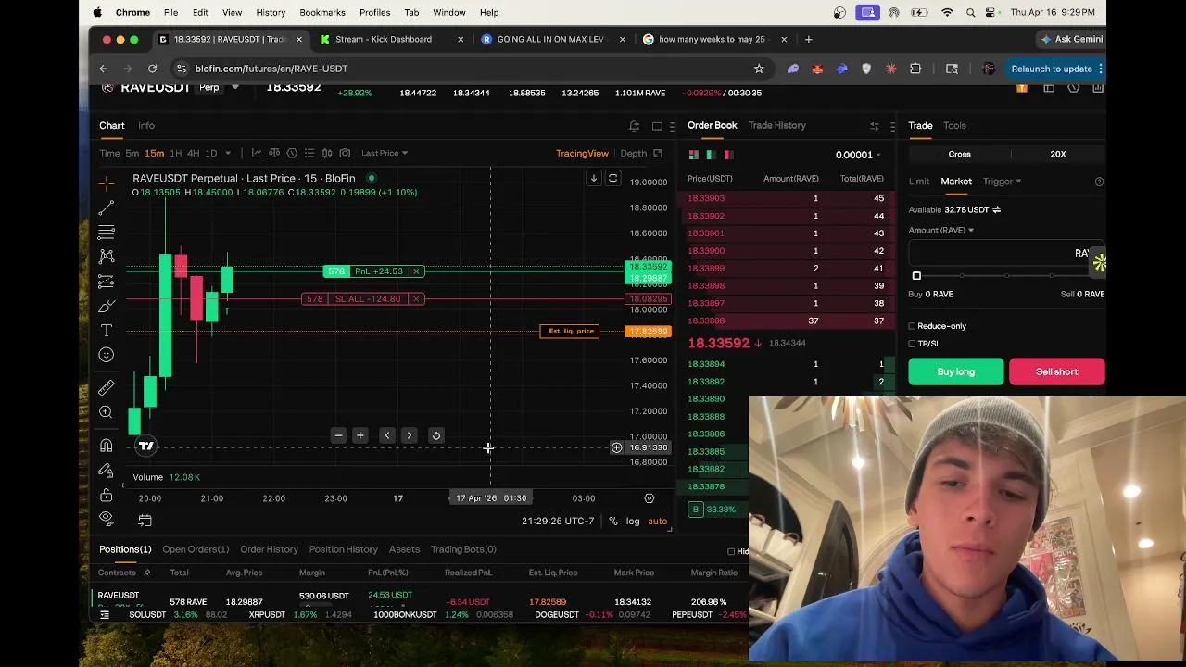Switch chart to Depth view
This screenshot has width=1186, height=667.
[633, 154]
